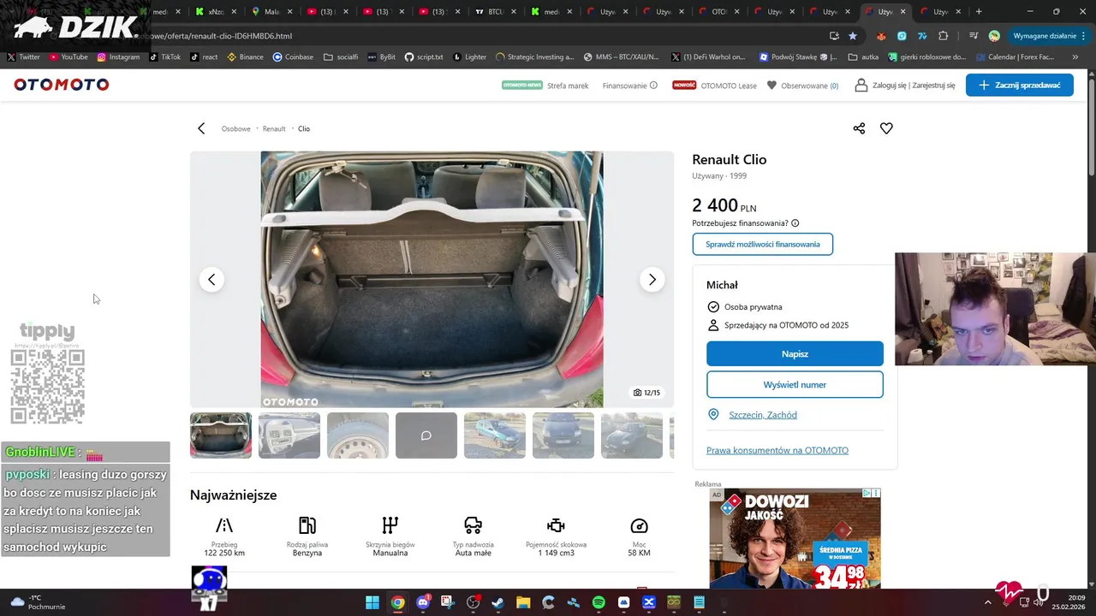1096x616 pixels.
Task: Open the ByBit bookmark
Action: click(x=382, y=56)
